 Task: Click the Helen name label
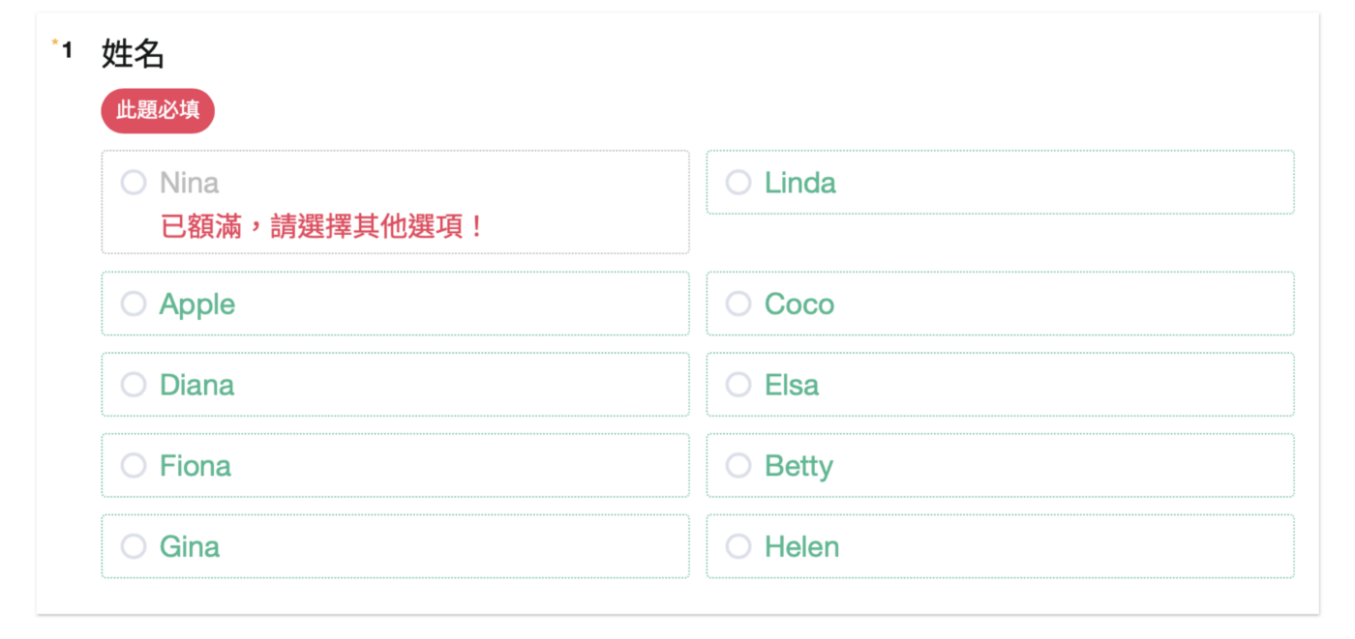801,547
